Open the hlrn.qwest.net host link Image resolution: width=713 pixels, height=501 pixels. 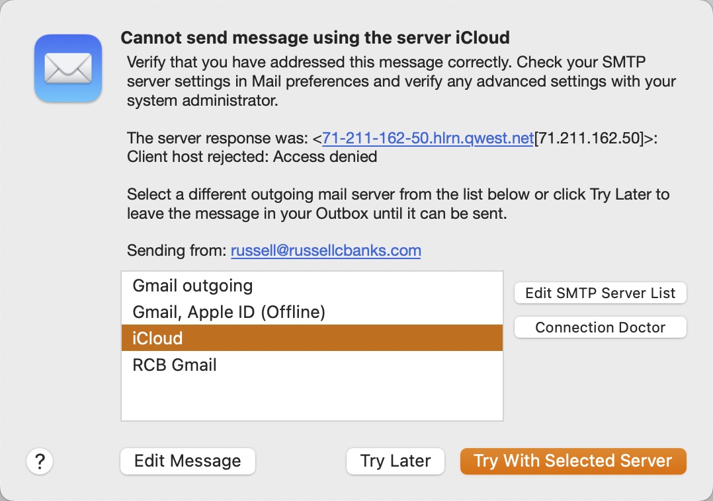427,138
